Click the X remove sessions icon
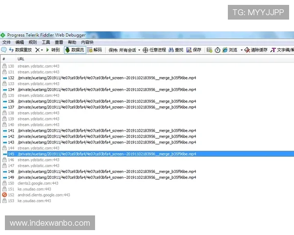 [x=38, y=50]
